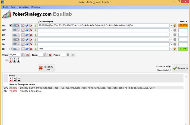This screenshot has height=125, width=190.
Task: Expand the SB range dropdown arrow
Action: click(x=171, y=44)
